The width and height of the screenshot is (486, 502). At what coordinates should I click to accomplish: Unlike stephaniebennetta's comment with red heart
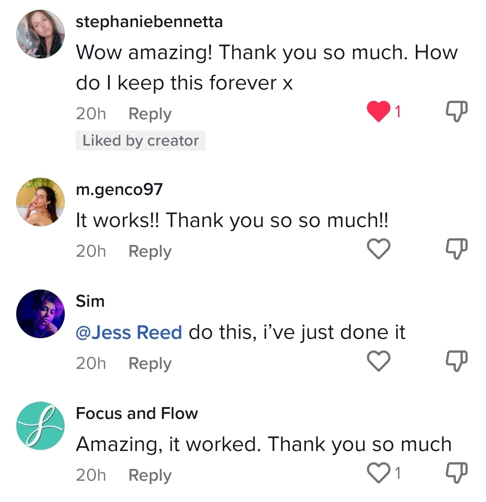tap(378, 112)
